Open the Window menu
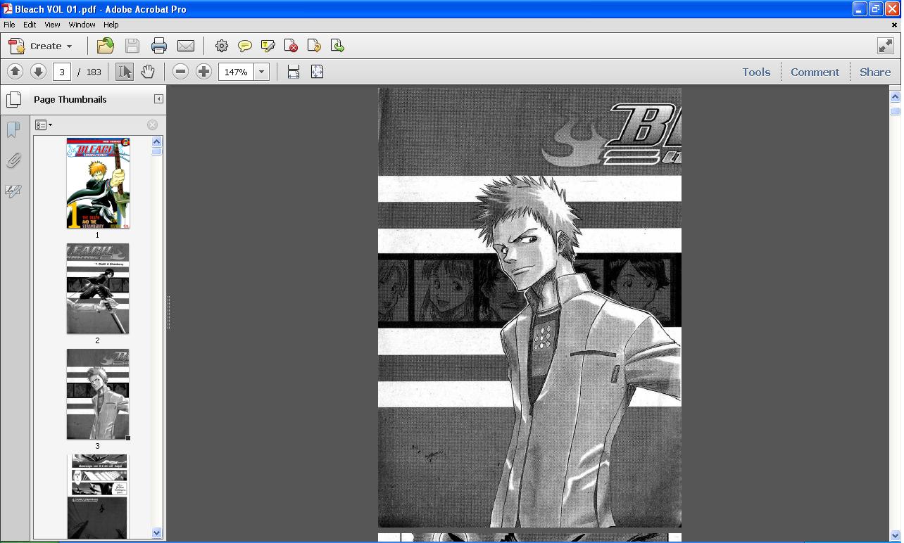The image size is (904, 543). point(82,25)
